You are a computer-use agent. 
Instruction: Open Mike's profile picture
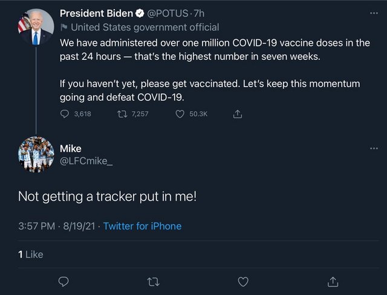pyautogui.click(x=36, y=155)
